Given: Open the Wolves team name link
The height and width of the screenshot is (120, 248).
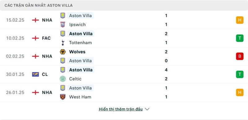Looking at the screenshot, I should 77,52.
